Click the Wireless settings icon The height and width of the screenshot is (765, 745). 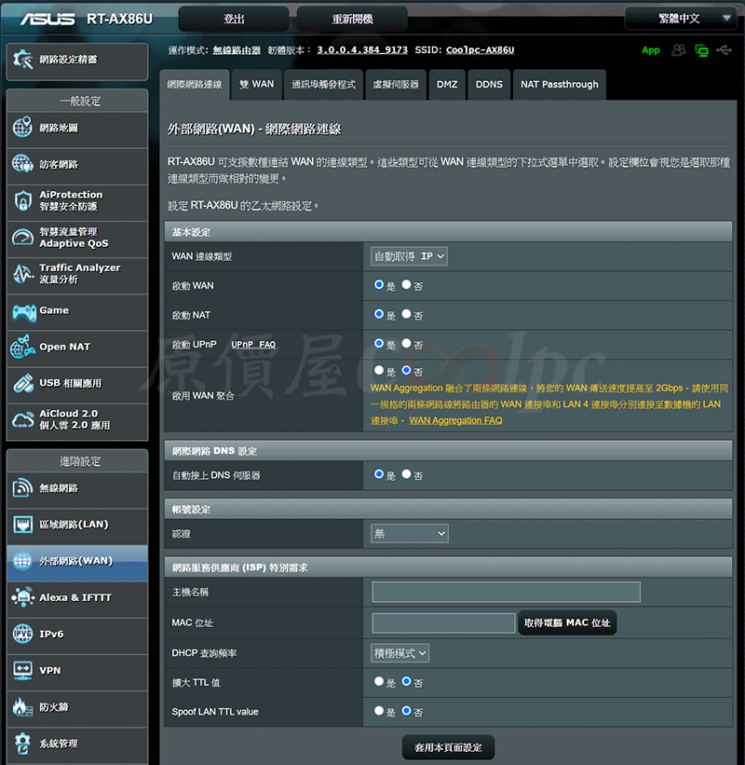(22, 488)
